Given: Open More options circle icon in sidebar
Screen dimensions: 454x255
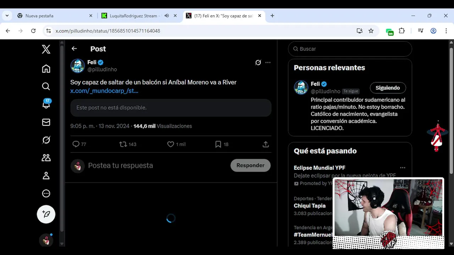Looking at the screenshot, I should click(x=46, y=193).
